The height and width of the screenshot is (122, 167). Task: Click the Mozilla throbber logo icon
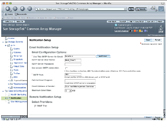pyautogui.click(x=161, y=9)
